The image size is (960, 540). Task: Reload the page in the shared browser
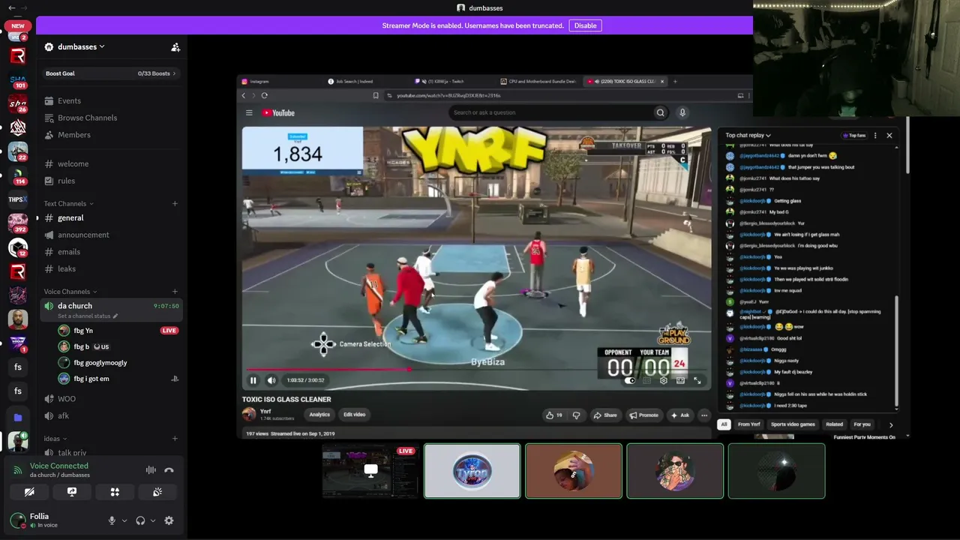click(x=264, y=95)
